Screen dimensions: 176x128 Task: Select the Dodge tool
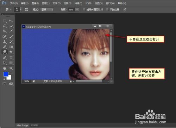(x=11, y=52)
